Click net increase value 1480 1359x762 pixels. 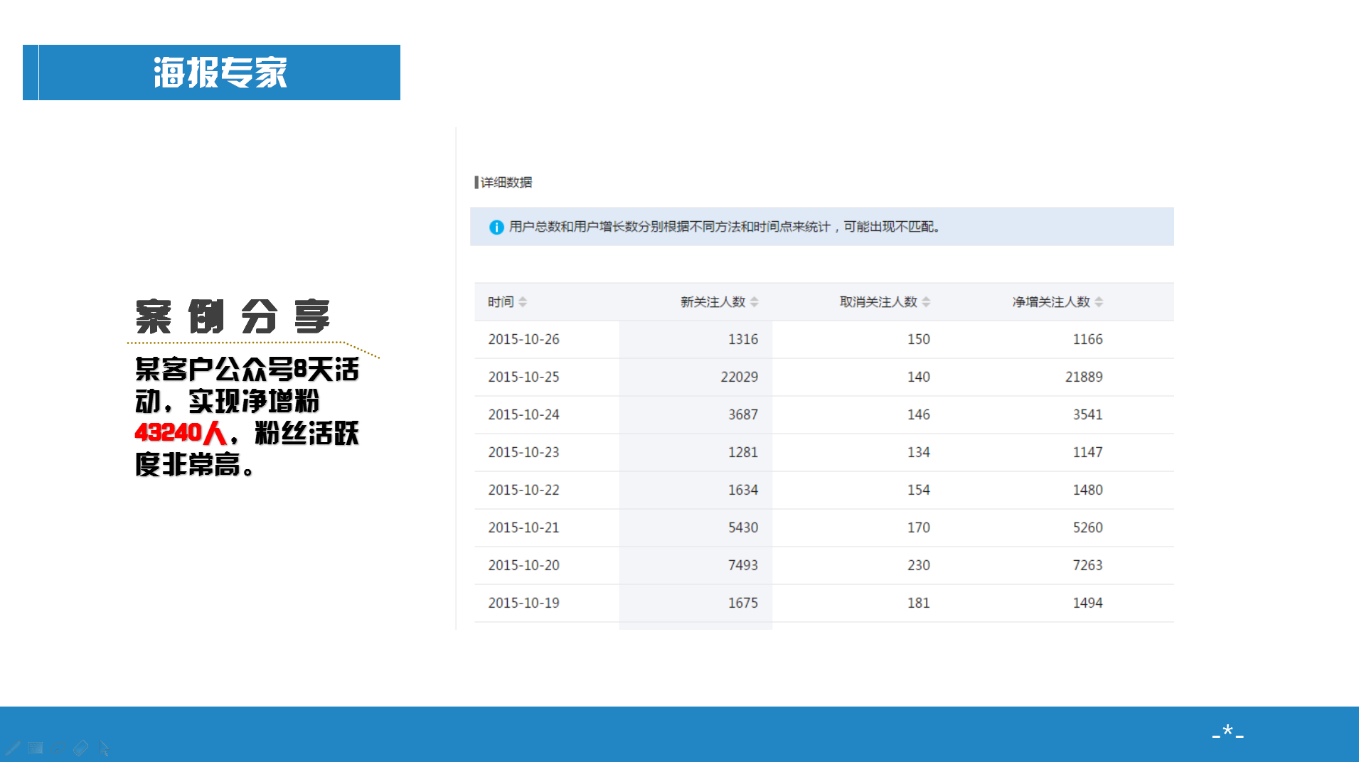click(x=1088, y=490)
